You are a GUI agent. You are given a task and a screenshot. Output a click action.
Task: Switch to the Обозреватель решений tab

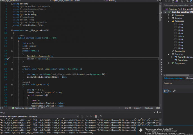[x=174, y=78]
